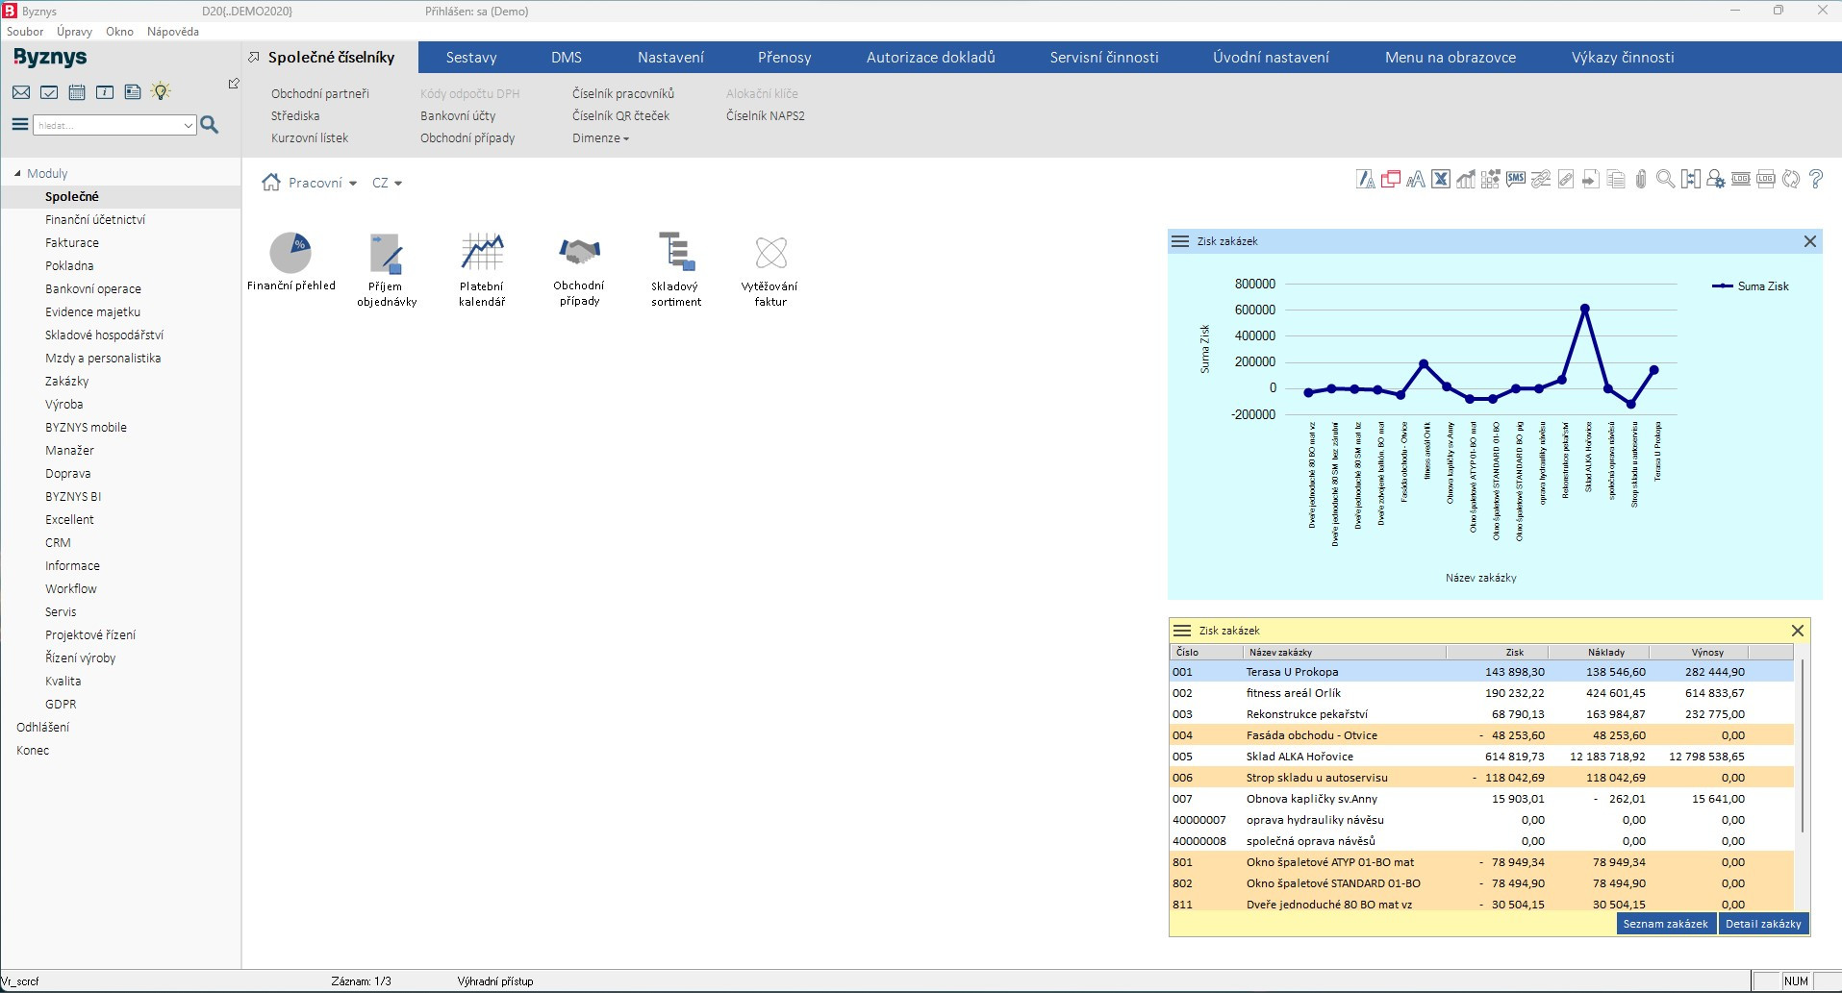
Task: Click the calendar icon in sidebar
Action: (77, 92)
